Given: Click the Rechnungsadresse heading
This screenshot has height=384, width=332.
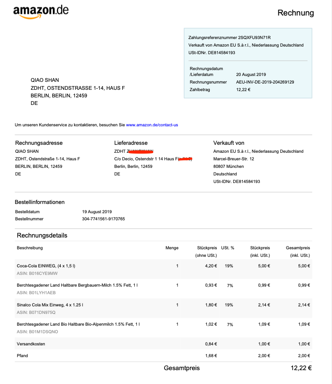Looking at the screenshot, I should (x=39, y=143).
